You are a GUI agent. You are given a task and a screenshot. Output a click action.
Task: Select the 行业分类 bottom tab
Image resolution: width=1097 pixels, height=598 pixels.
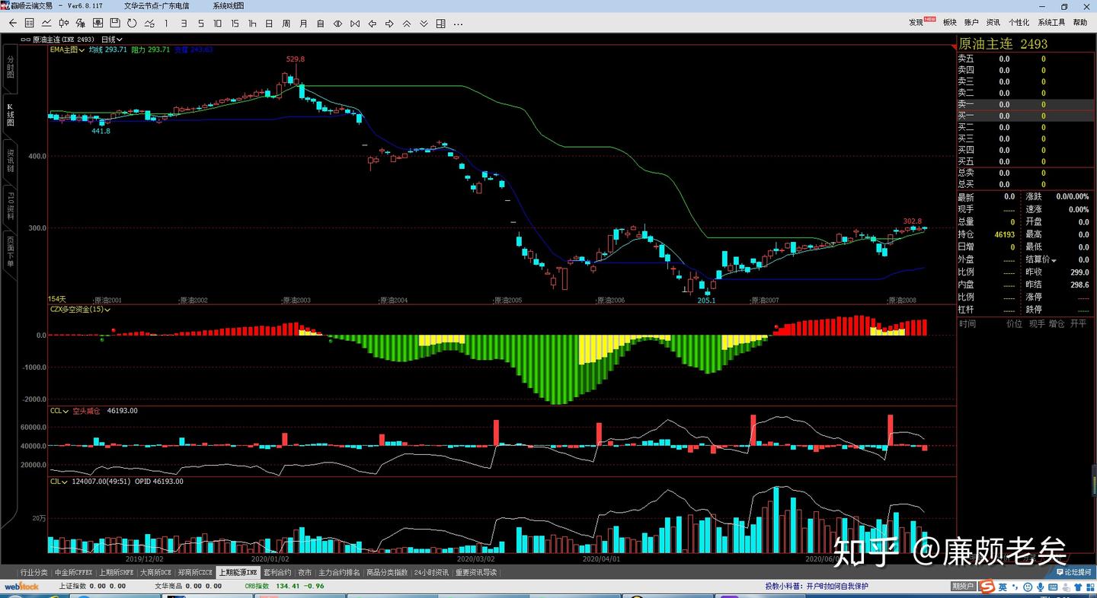point(34,572)
